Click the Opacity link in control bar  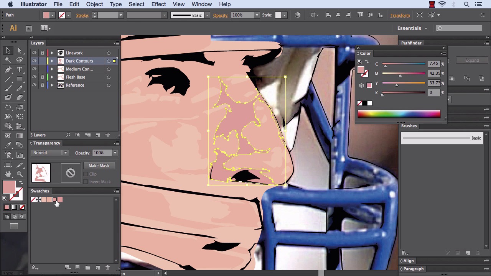tap(221, 15)
